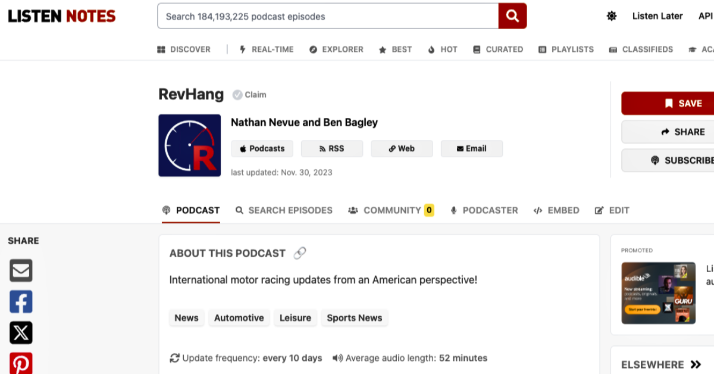Switch to the EMBED tab

point(556,210)
